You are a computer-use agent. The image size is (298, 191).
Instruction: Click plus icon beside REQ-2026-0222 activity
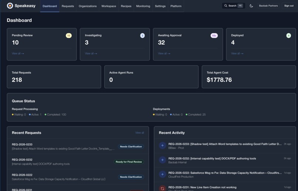click(162, 174)
